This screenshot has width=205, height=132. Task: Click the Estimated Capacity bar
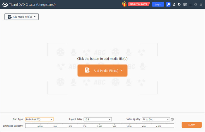(x=100, y=126)
